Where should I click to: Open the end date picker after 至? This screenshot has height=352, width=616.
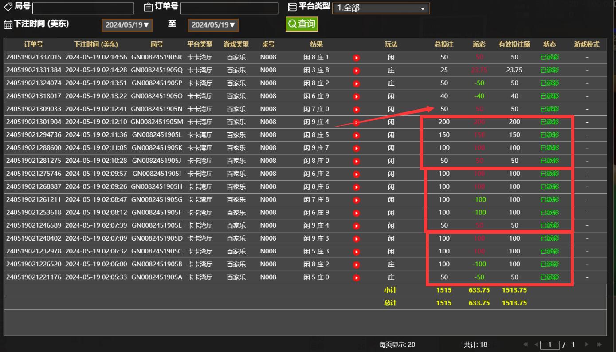click(x=213, y=25)
